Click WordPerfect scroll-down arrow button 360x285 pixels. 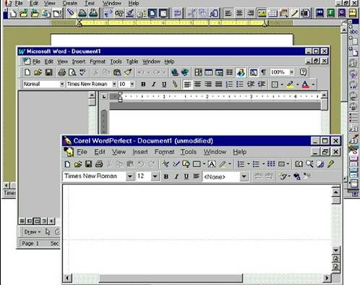tap(336, 250)
